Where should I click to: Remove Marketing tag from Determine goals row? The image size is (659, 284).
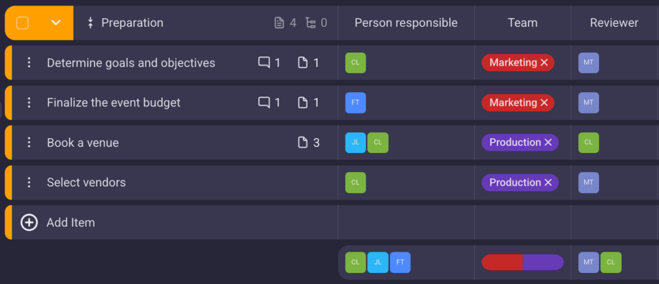[x=544, y=63]
